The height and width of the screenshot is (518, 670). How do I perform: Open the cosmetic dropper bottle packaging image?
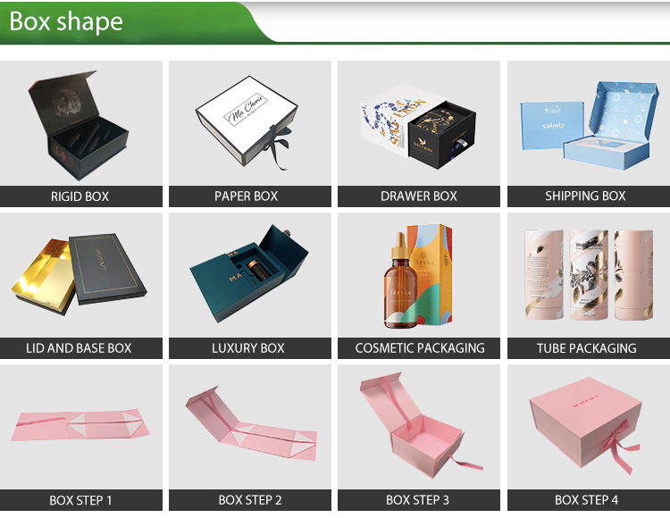coord(419,275)
